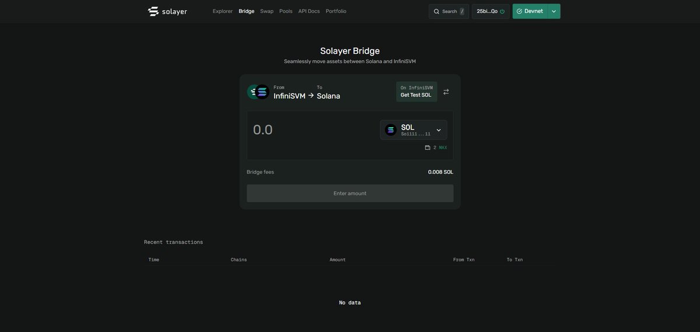Click the No data message
The image size is (700, 332).
350,303
